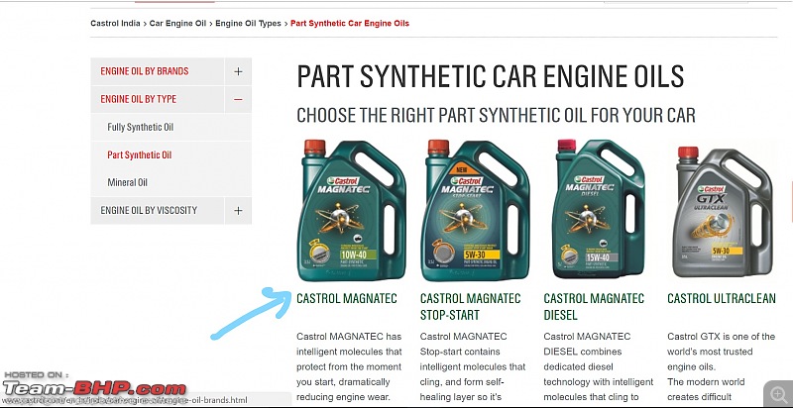Open Engine Oil Types breadcrumb link
This screenshot has height=408, width=793.
point(248,23)
